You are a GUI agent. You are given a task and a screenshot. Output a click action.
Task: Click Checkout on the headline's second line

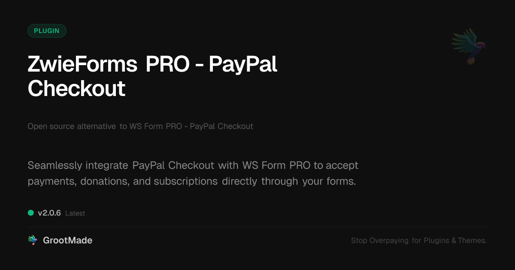(76, 89)
